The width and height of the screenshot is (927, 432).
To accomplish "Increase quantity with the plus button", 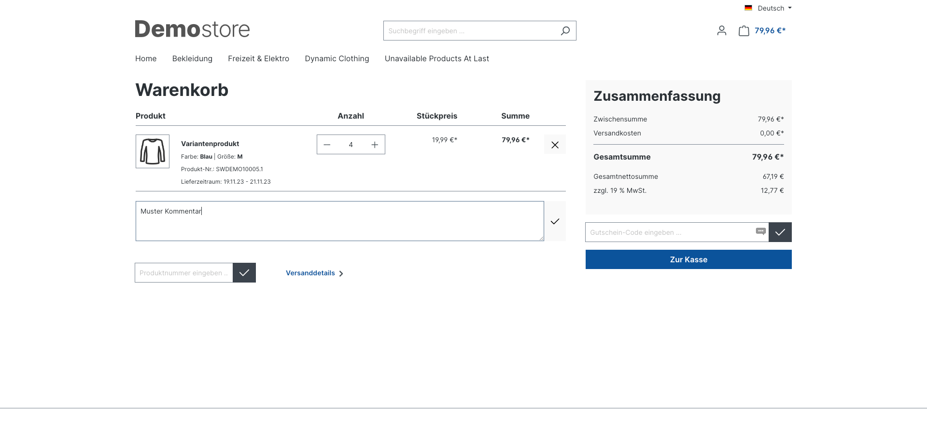I will (x=375, y=145).
